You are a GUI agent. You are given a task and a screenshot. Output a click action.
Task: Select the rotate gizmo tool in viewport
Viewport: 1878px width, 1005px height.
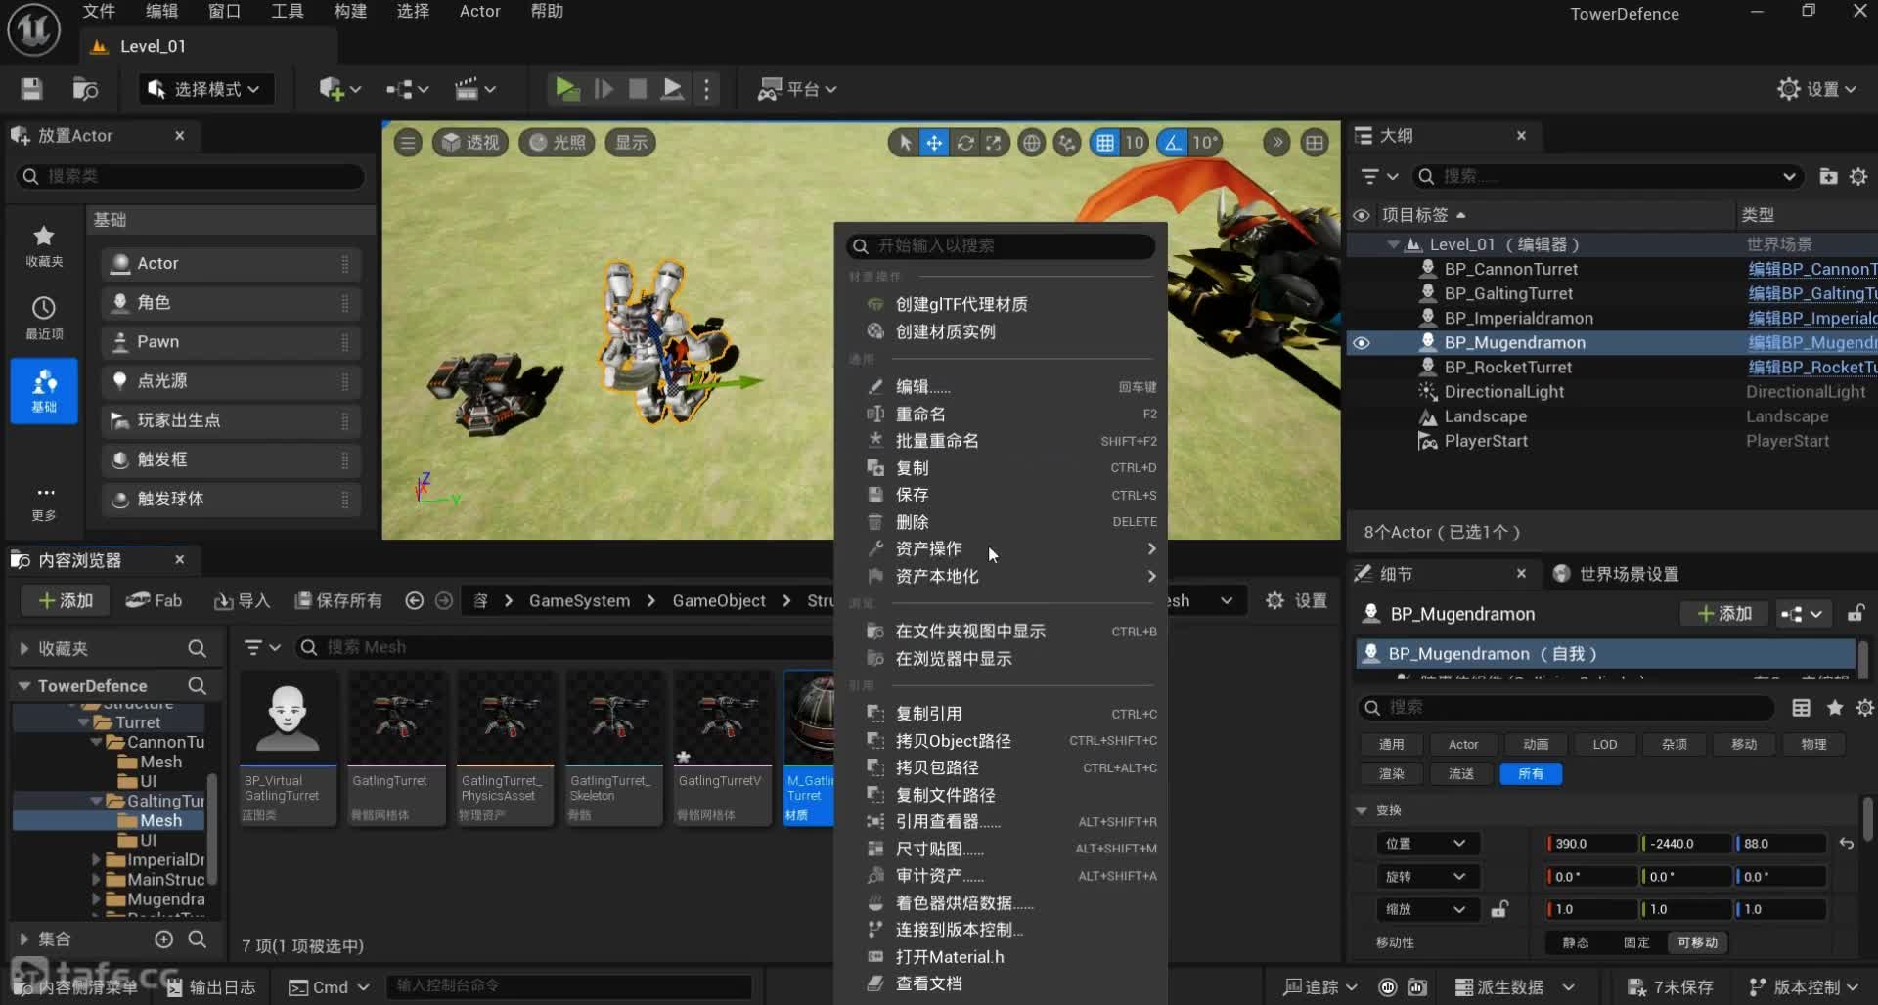coord(964,143)
